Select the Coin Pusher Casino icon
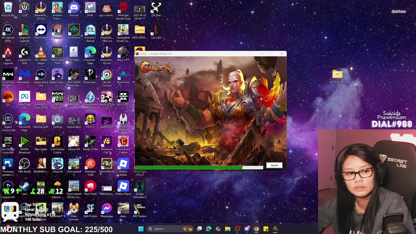Screen dimensions: 416x234 [x=58, y=145]
